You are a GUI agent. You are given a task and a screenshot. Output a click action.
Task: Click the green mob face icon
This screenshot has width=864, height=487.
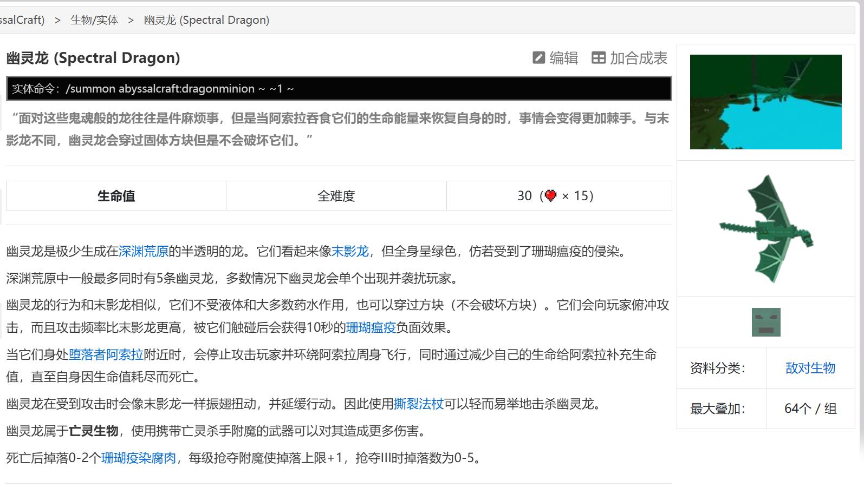pyautogui.click(x=765, y=322)
